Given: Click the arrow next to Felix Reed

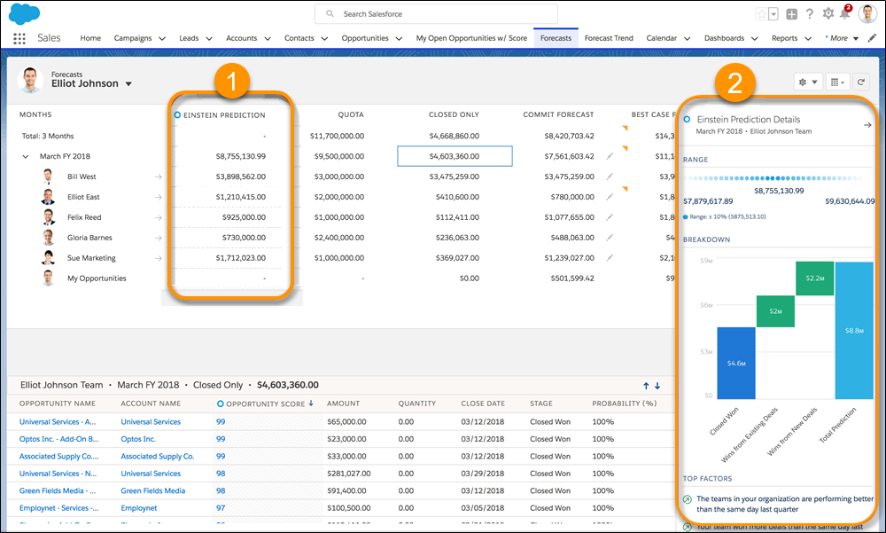Looking at the screenshot, I should tap(159, 218).
